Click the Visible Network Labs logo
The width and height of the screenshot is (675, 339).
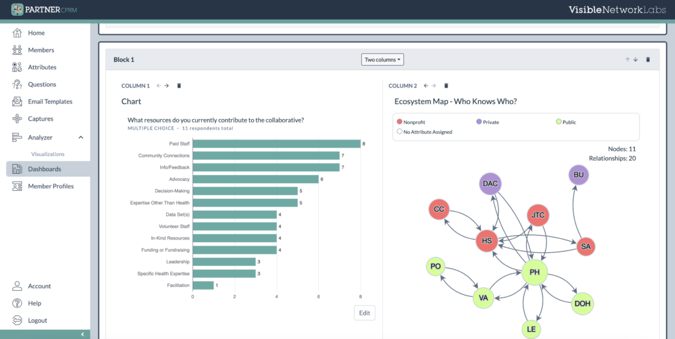617,9
